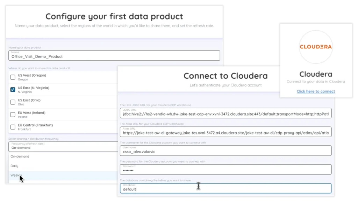Click the Password input field

pos(225,170)
